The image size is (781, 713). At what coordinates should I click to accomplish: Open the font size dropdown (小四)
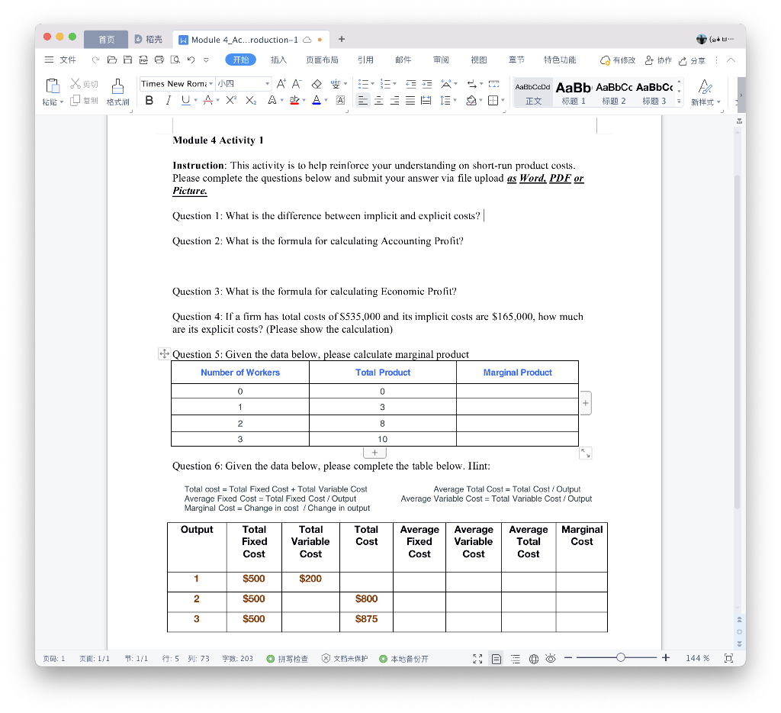(x=268, y=84)
